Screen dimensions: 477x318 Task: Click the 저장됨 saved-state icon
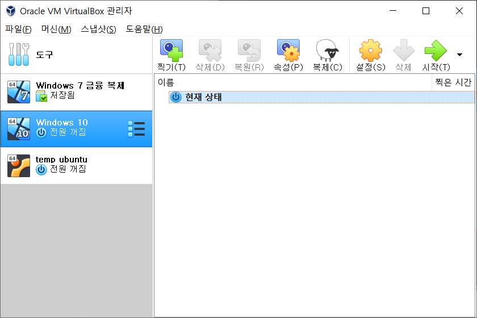[x=41, y=96]
